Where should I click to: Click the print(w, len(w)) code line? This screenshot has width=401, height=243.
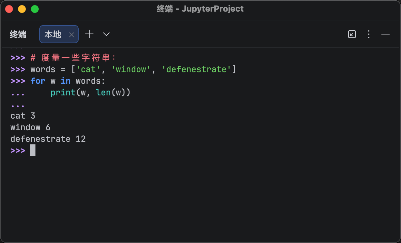(x=90, y=92)
